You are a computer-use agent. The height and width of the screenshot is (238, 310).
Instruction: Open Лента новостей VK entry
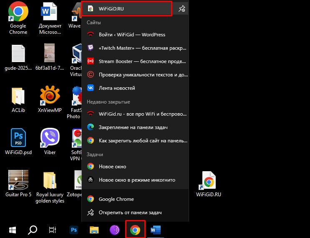135,88
